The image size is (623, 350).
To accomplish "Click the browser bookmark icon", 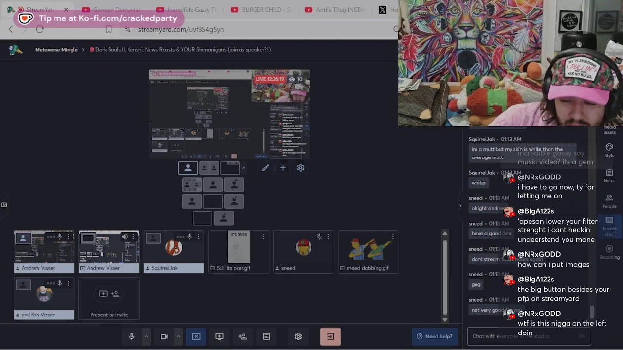I will (109, 29).
